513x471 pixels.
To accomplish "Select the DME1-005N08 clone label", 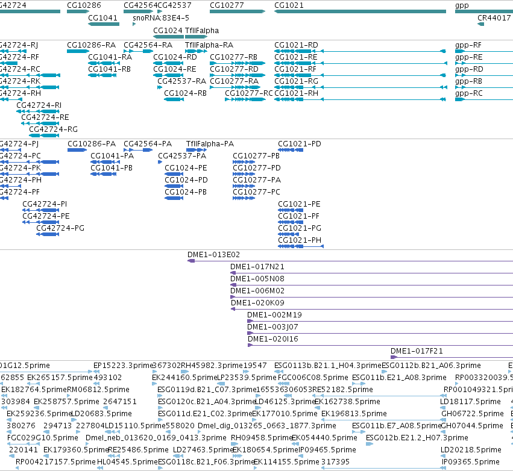I will [257, 279].
